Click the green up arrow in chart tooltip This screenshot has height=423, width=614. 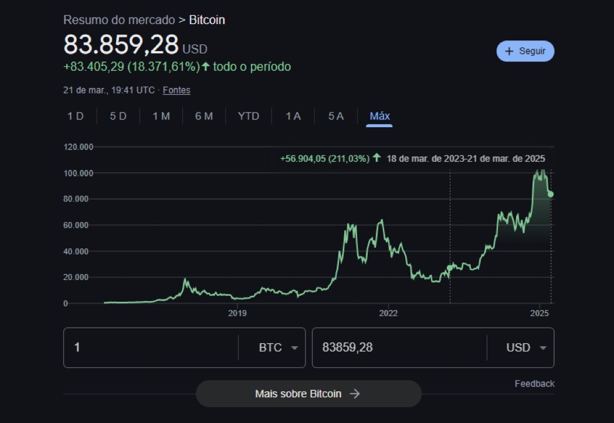pos(376,158)
